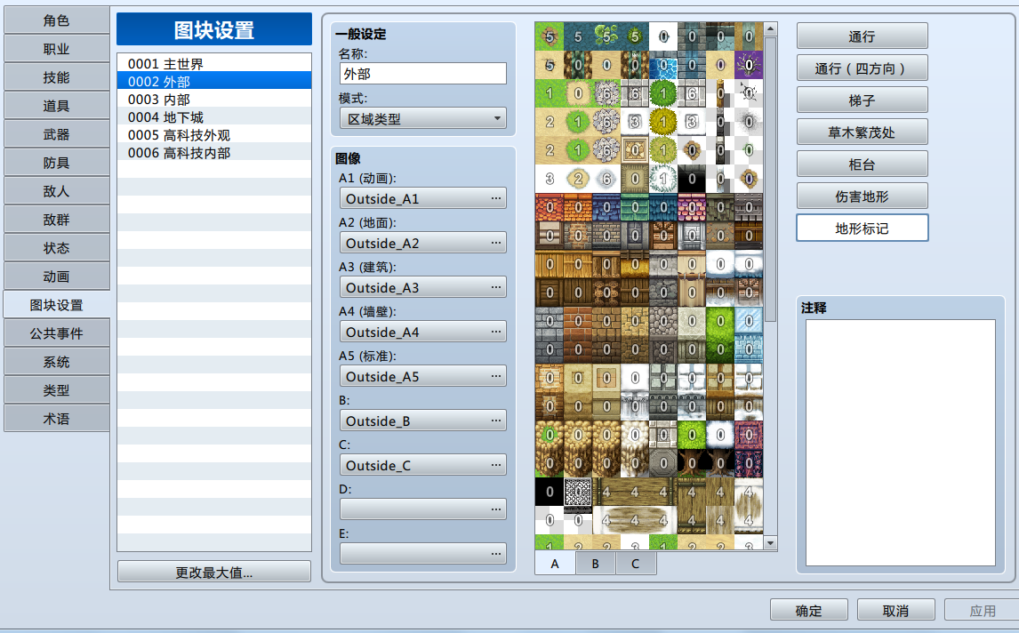1019x633 pixels.
Task: Browse image for A4 (墙壁) Outside_A4
Action: (x=422, y=332)
